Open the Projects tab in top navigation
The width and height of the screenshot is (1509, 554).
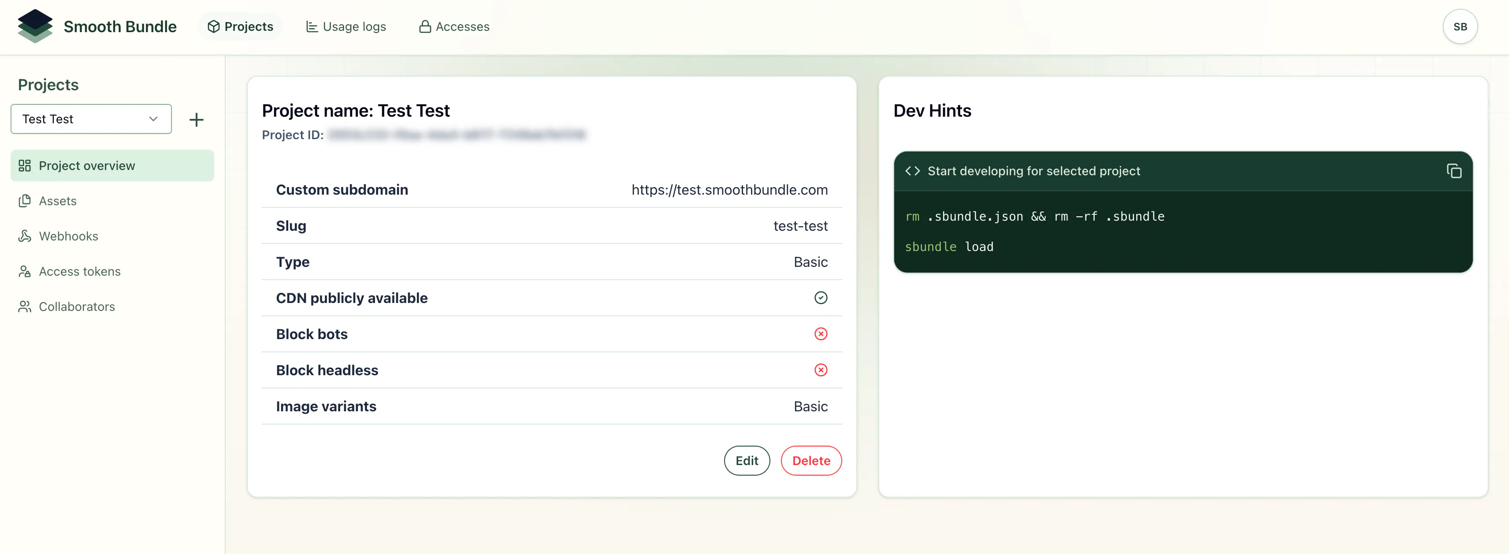(240, 26)
